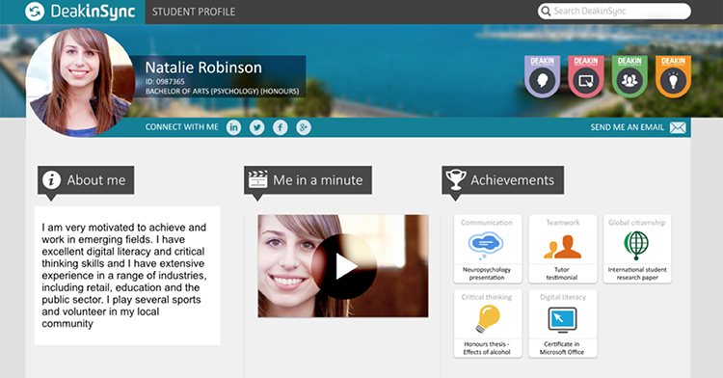This screenshot has width=723, height=378.
Task: Click the monitor cursor Digital literacy icon
Action: click(563, 320)
